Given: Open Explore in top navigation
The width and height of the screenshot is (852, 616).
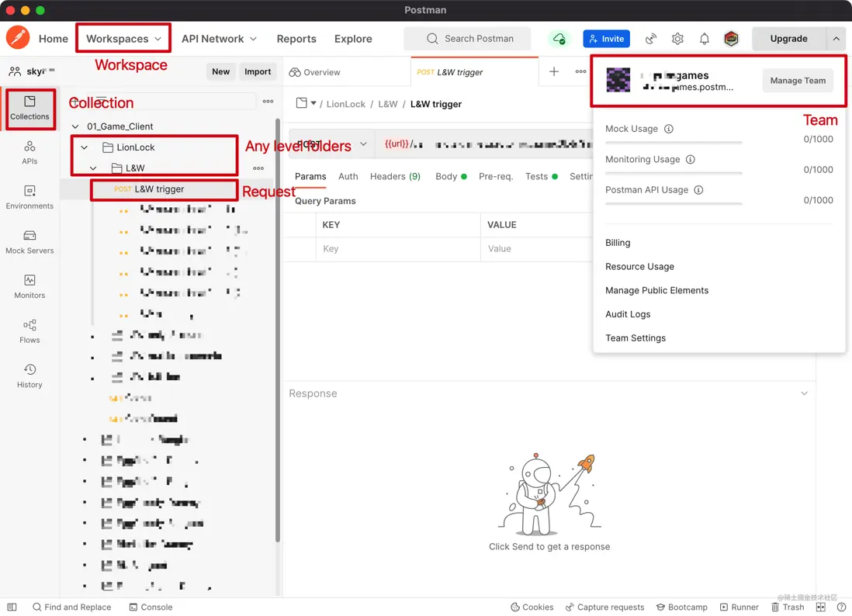Looking at the screenshot, I should tap(353, 39).
